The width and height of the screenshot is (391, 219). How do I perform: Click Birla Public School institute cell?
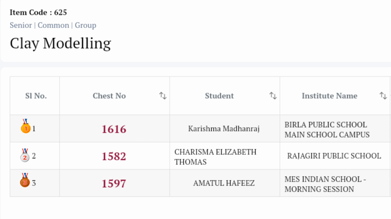[327, 130]
